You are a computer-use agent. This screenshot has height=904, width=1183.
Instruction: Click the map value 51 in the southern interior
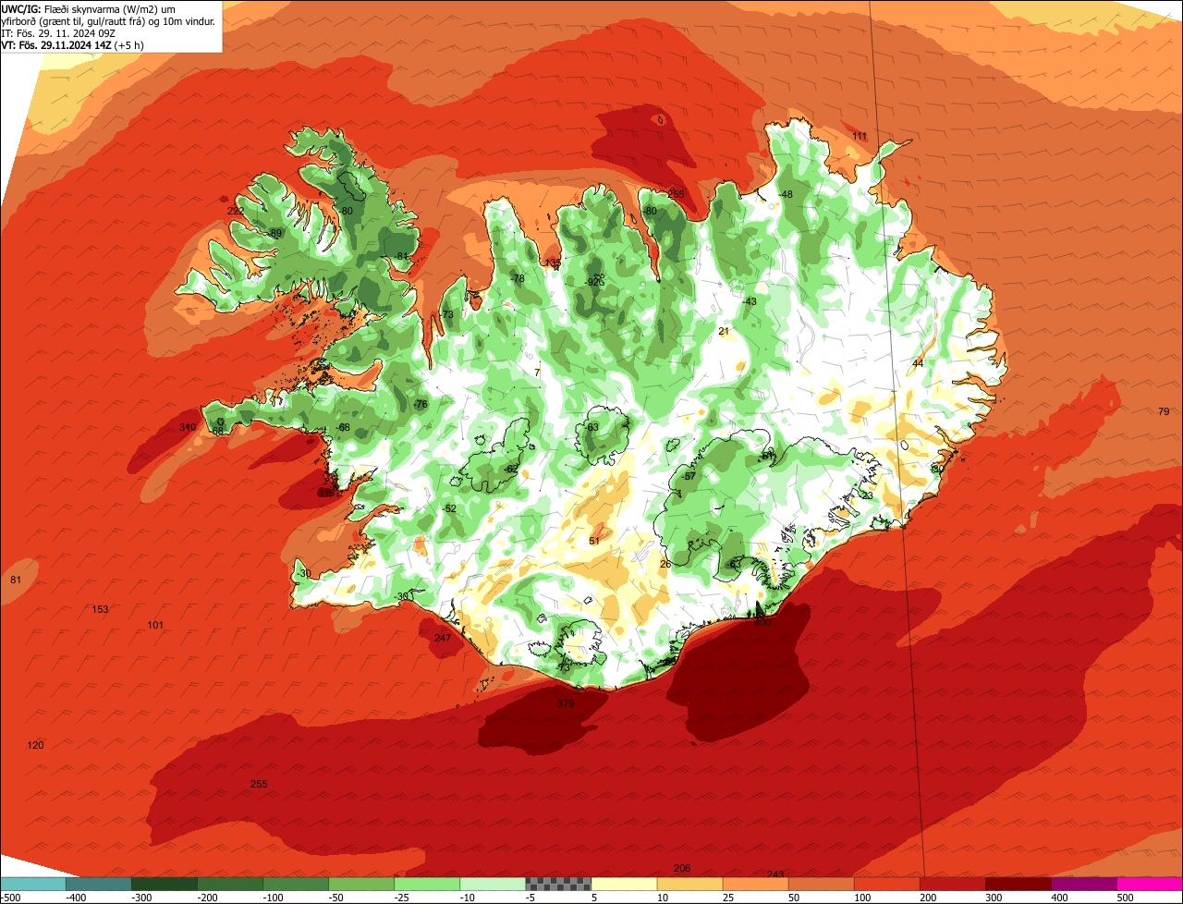point(594,541)
